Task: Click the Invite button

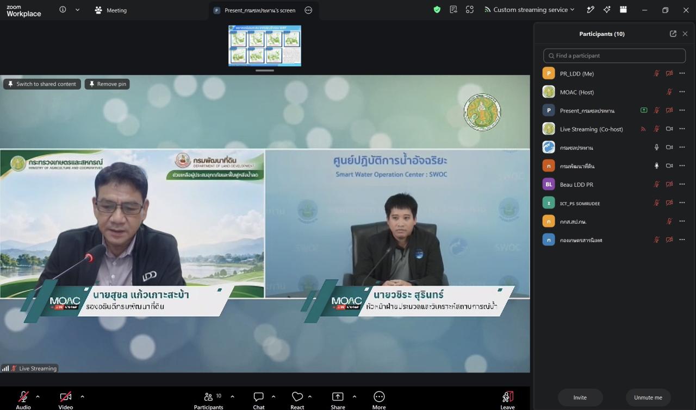Action: [x=580, y=398]
